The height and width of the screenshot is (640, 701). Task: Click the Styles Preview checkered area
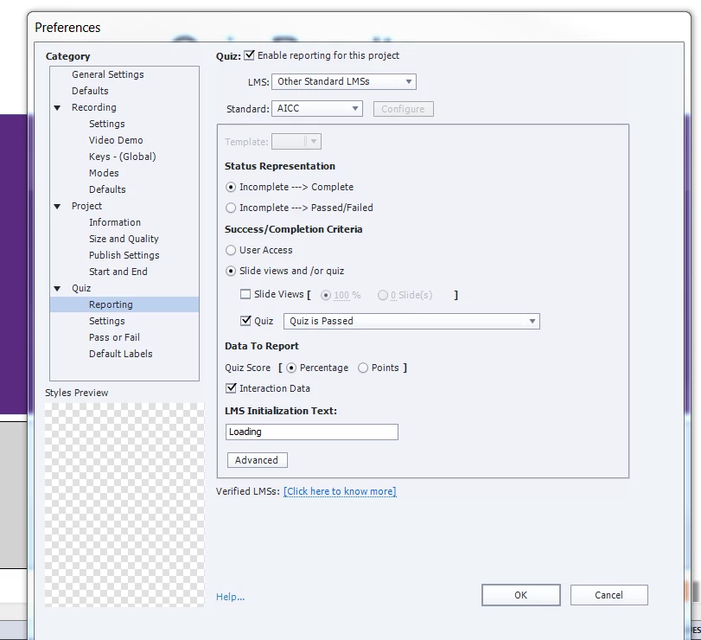[x=124, y=505]
